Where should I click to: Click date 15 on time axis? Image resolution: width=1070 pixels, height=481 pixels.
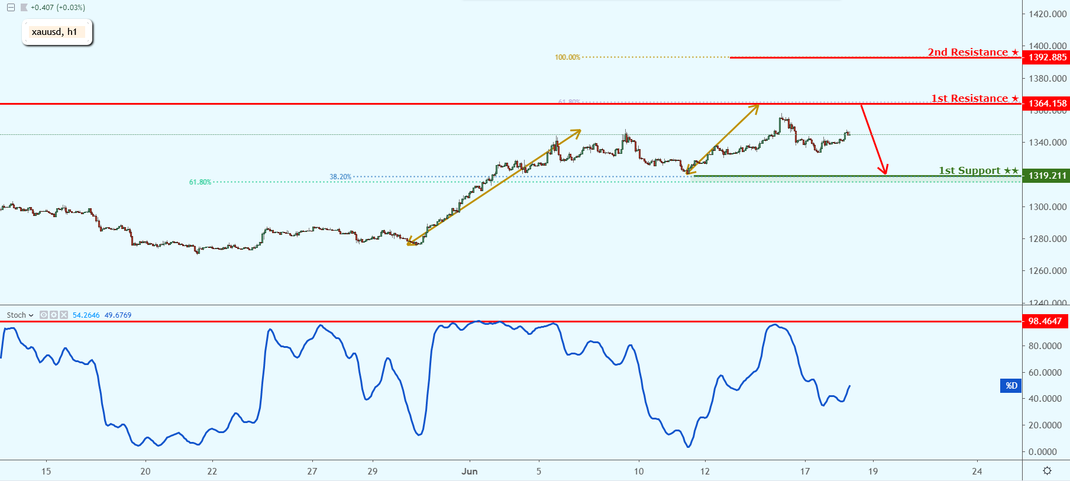(46, 472)
